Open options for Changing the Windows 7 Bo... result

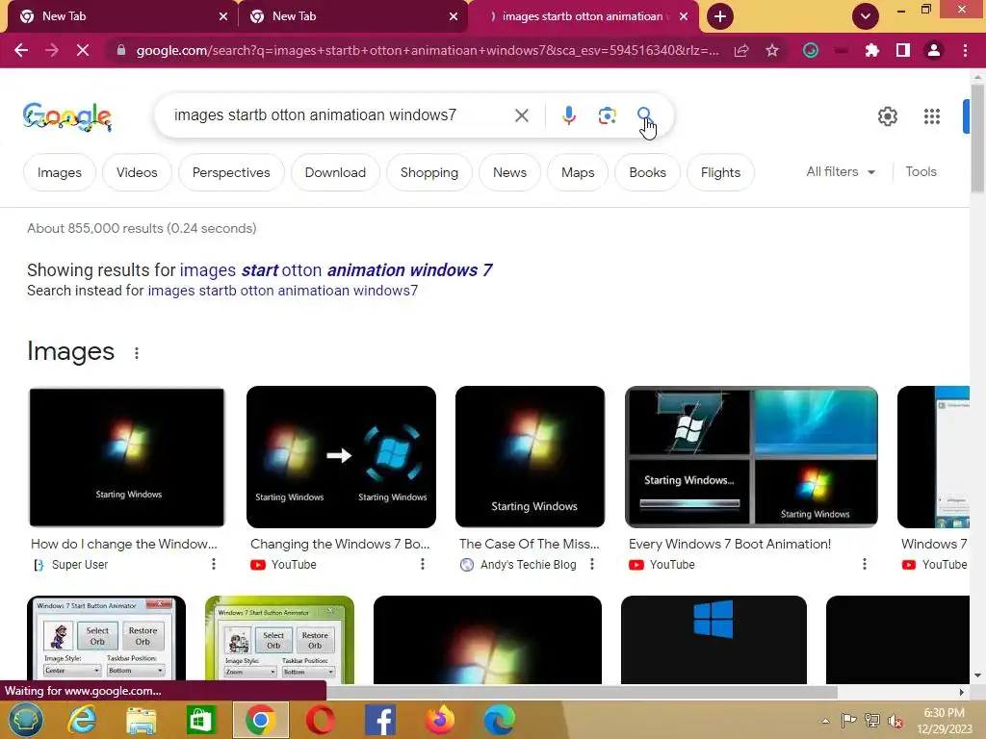[x=423, y=564]
